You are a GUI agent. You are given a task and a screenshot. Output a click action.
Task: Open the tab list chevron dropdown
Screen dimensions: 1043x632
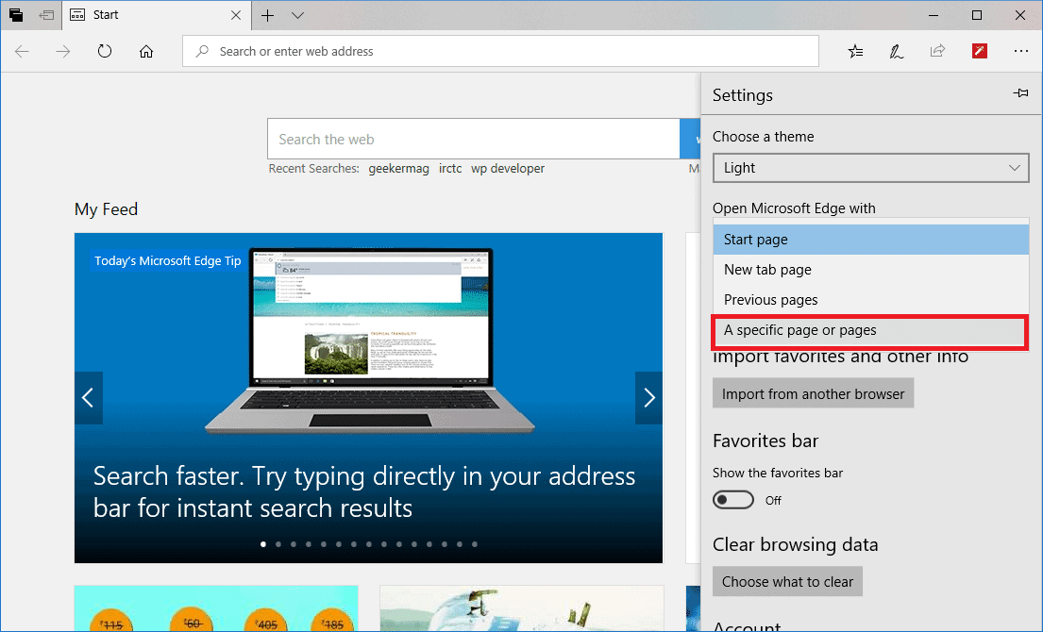tap(297, 15)
